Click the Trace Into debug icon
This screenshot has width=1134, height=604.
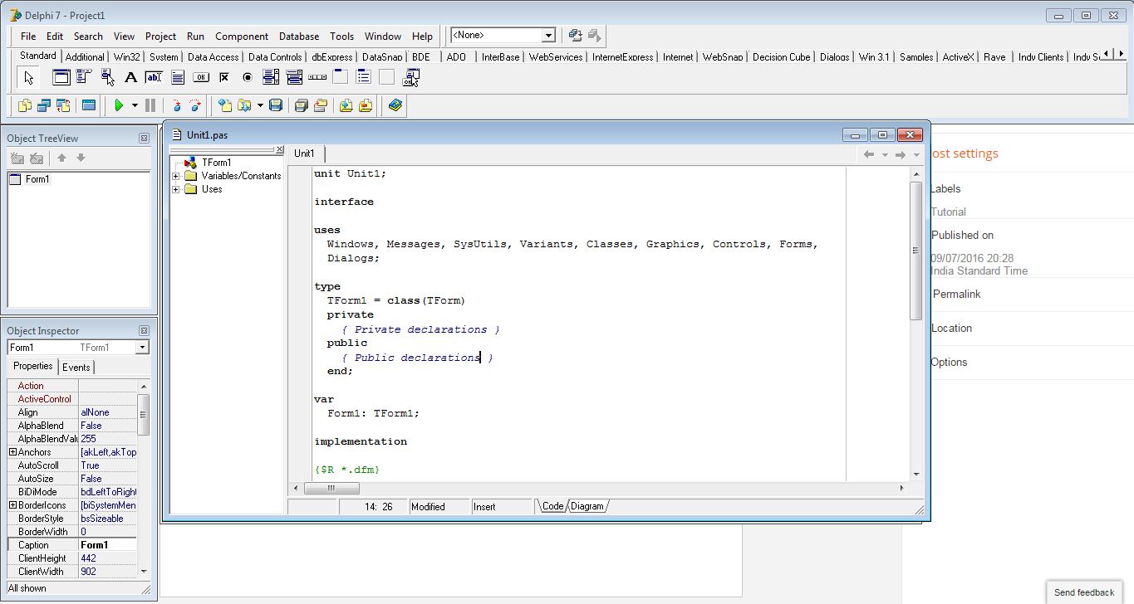(x=177, y=105)
